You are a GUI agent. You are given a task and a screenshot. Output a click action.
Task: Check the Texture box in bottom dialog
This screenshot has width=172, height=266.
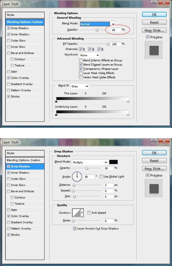(12, 203)
